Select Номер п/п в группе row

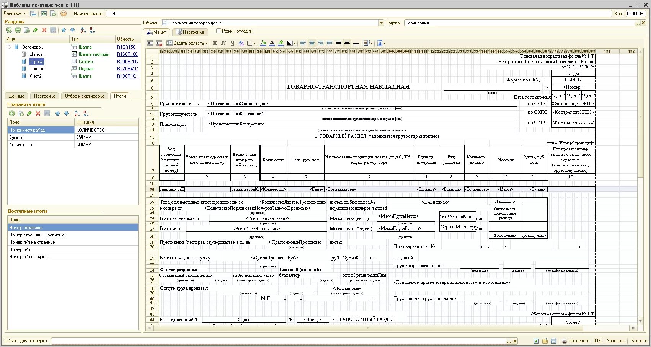pos(73,257)
